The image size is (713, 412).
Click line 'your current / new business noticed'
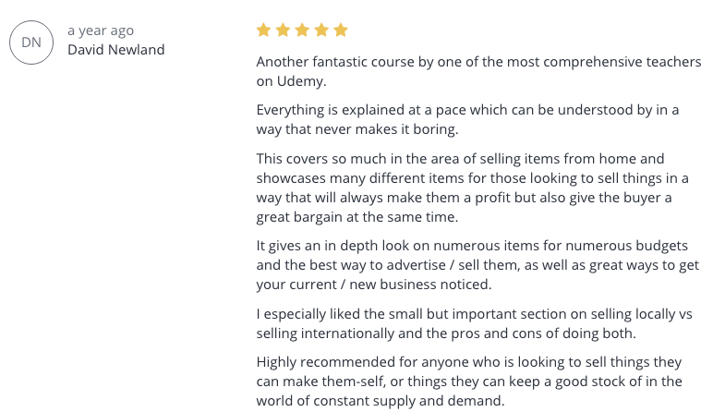tap(374, 285)
